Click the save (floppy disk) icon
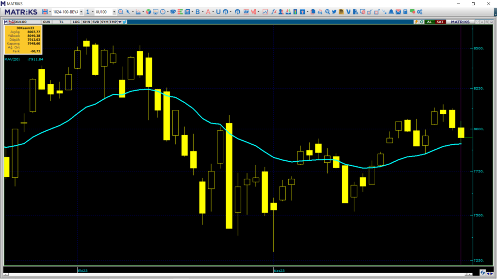 [x=45, y=12]
